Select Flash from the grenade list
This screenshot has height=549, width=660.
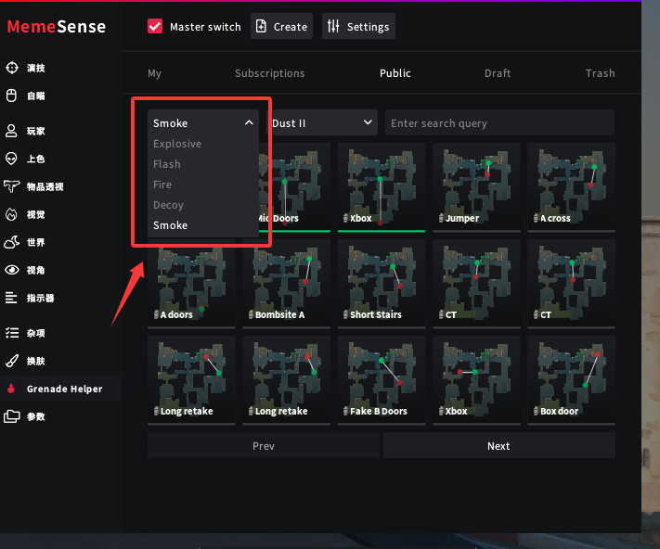coord(167,164)
